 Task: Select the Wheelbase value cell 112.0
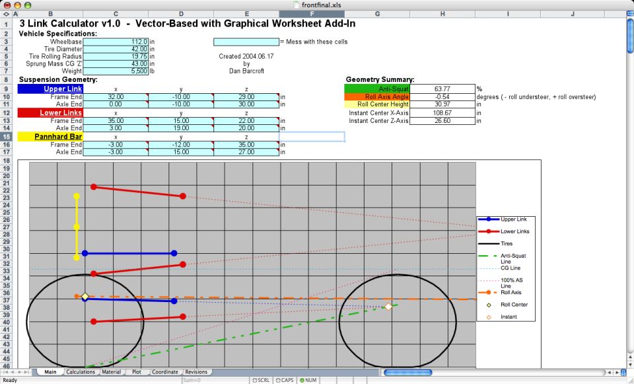[x=116, y=42]
